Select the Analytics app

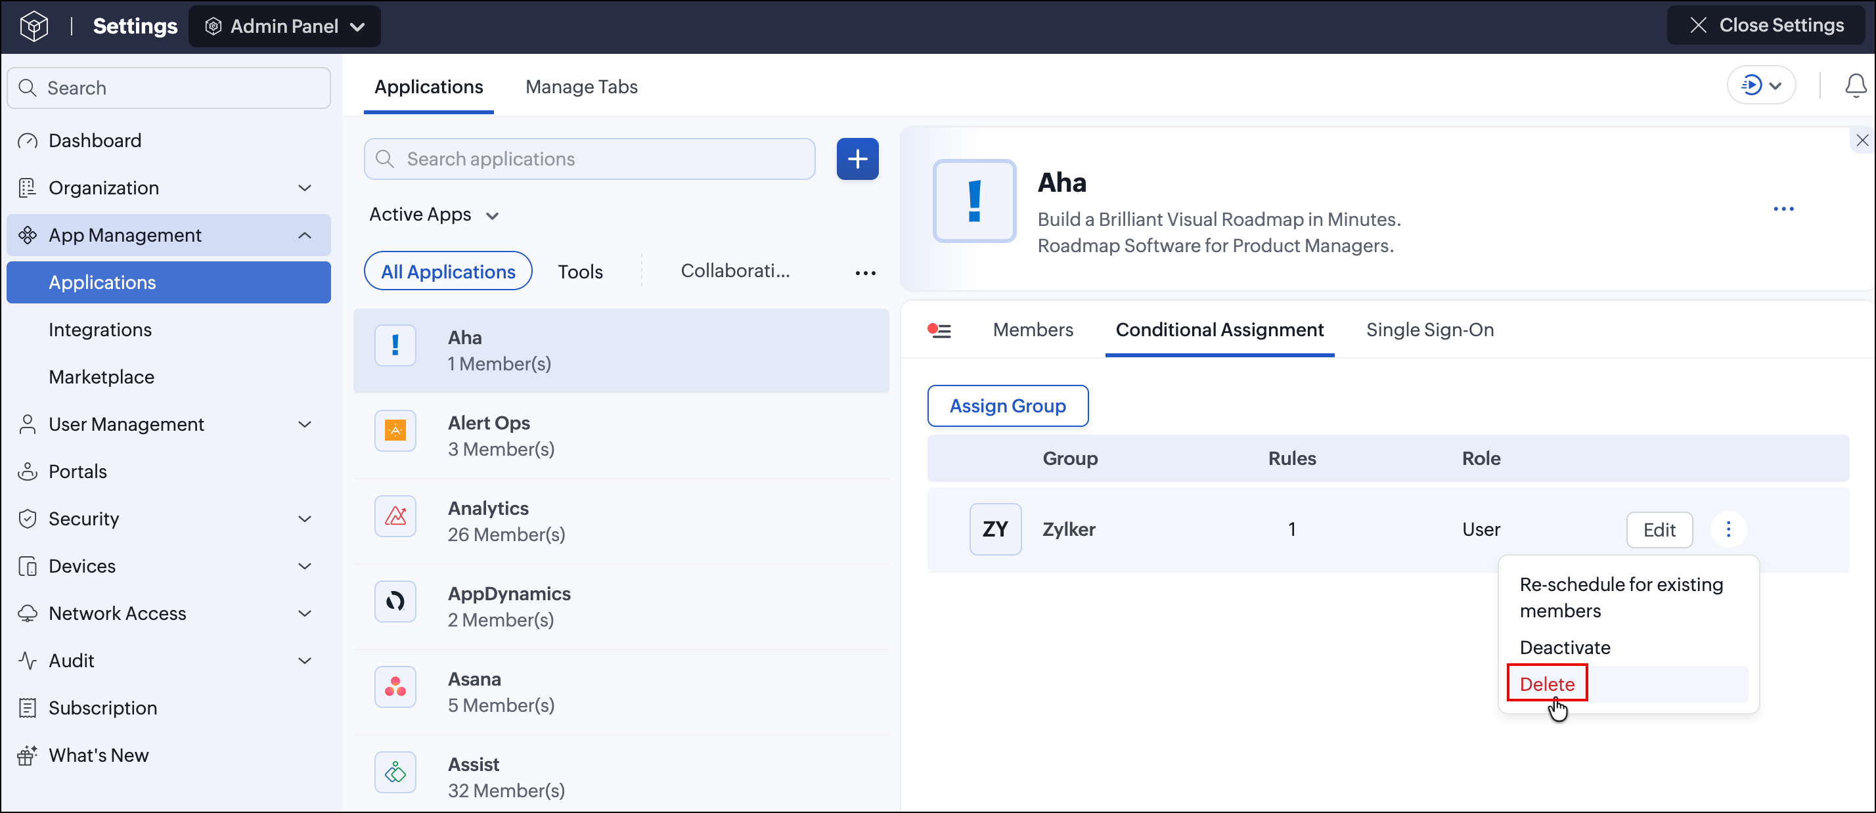click(x=621, y=522)
